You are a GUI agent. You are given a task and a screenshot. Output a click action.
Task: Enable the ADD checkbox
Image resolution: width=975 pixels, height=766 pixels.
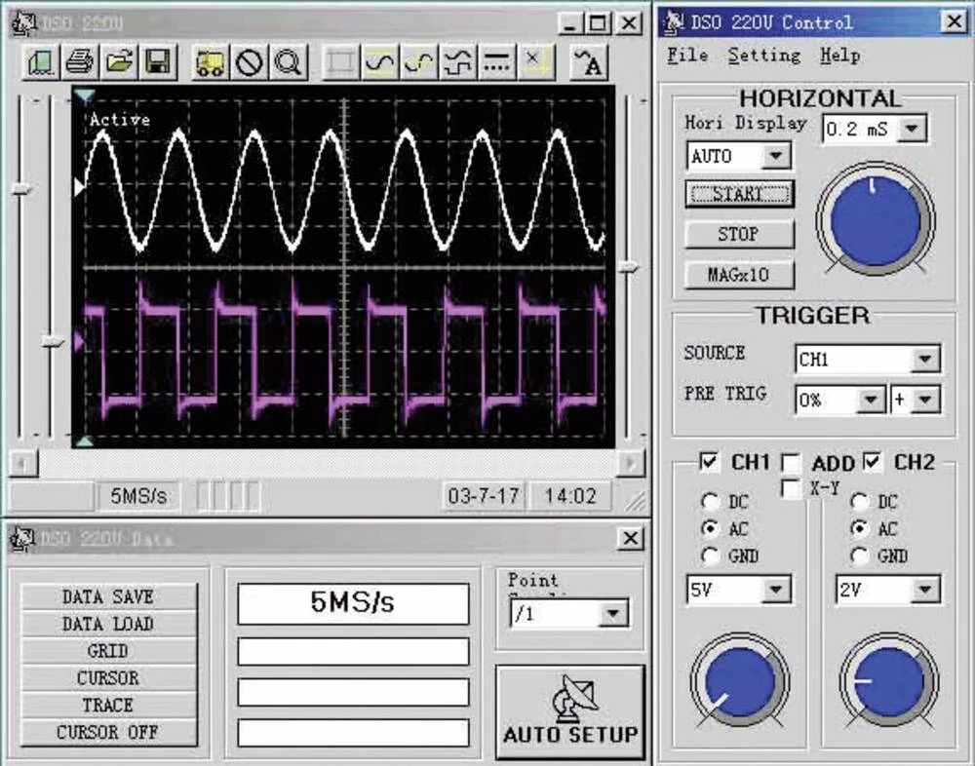click(x=791, y=463)
